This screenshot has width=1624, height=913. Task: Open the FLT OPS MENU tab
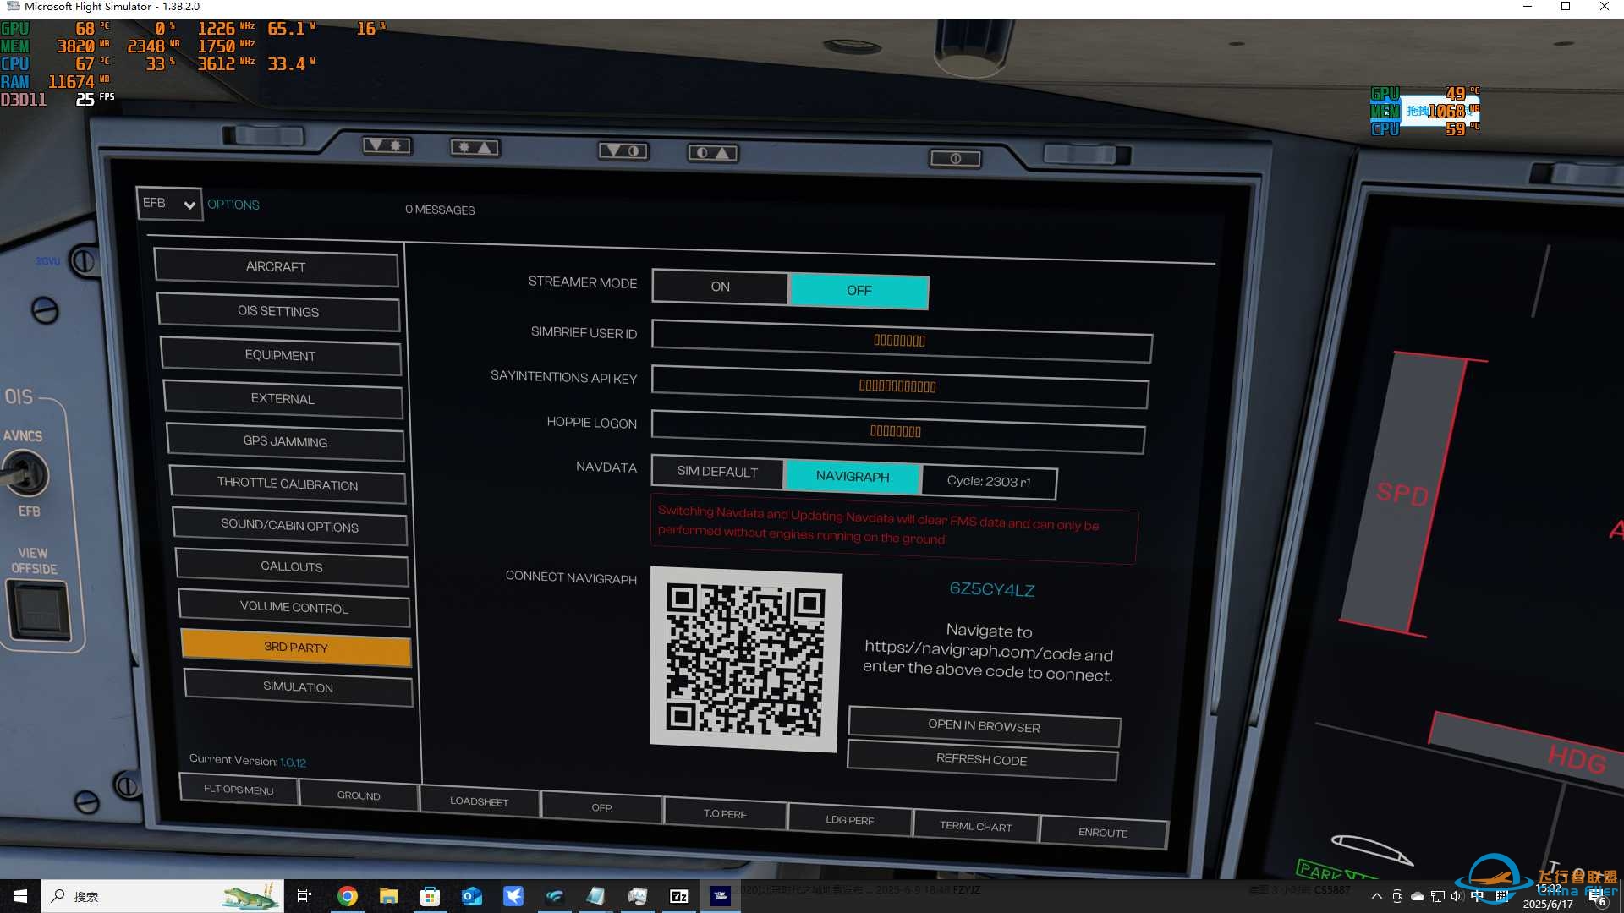pos(239,790)
